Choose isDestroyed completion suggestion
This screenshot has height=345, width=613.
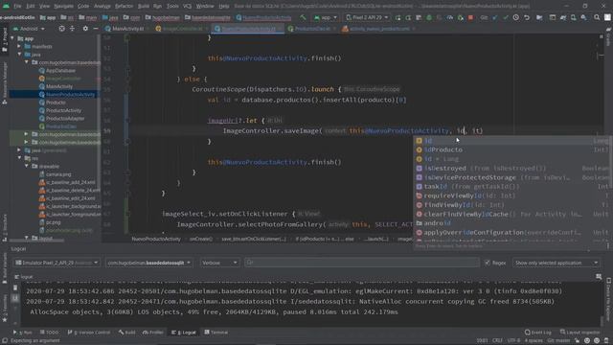pos(512,169)
